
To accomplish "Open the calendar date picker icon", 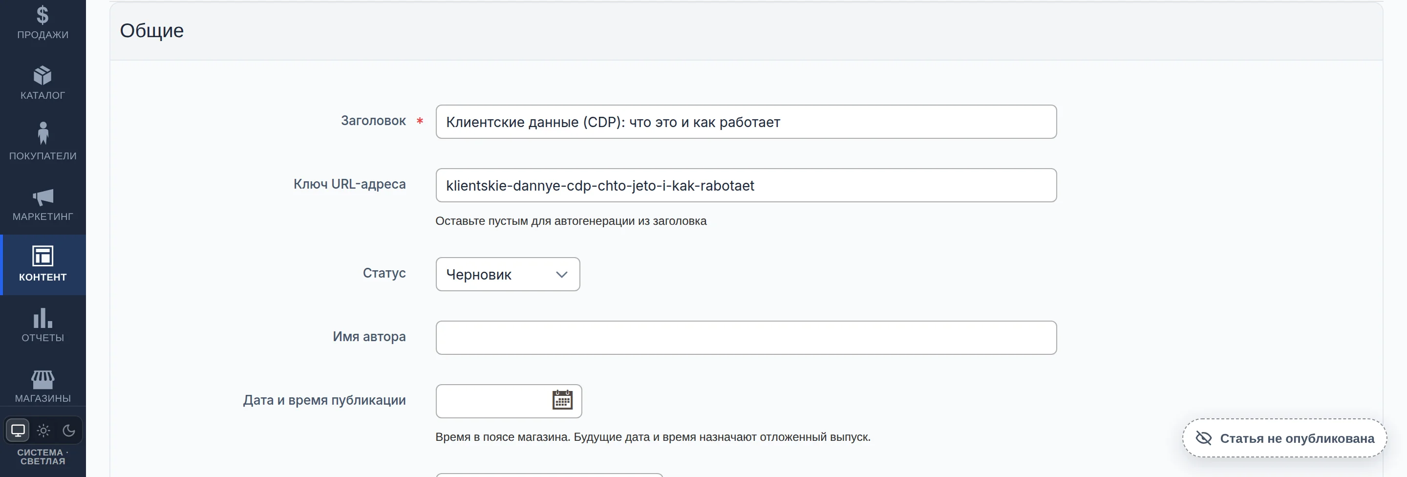I will pos(562,400).
